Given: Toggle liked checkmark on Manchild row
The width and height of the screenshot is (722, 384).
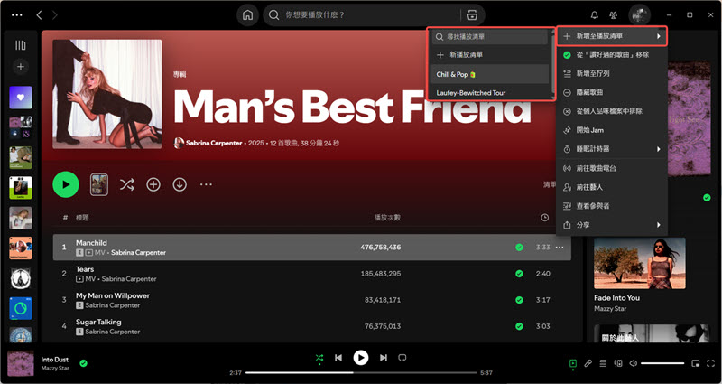Looking at the screenshot, I should coord(520,247).
